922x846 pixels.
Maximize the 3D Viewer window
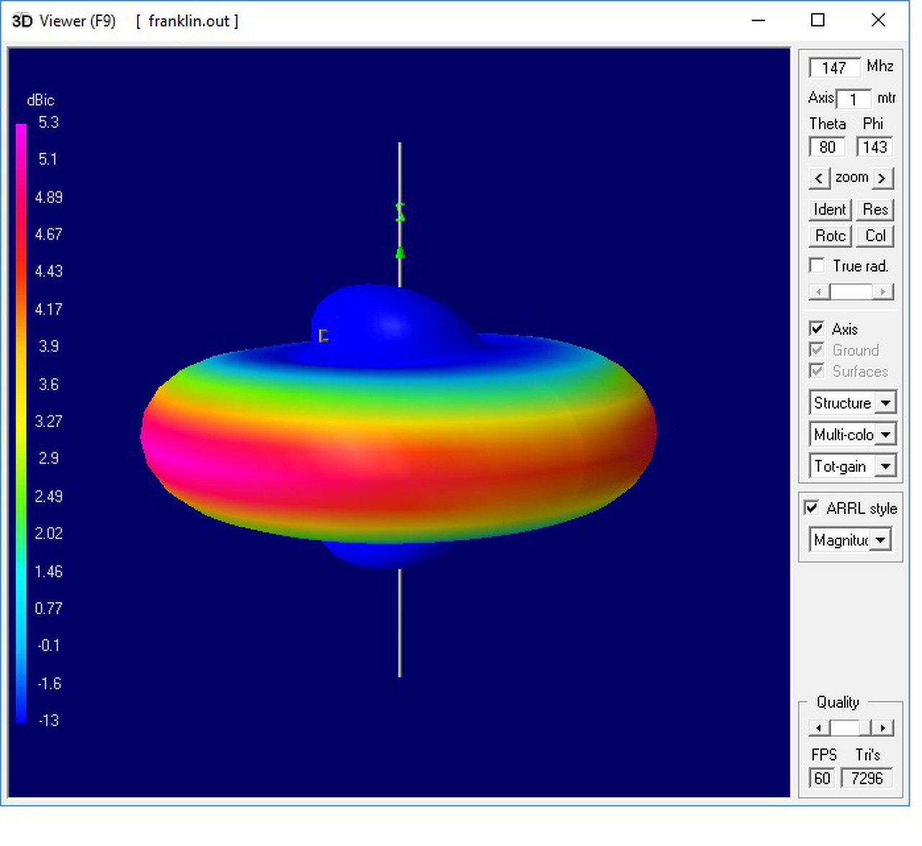click(818, 20)
